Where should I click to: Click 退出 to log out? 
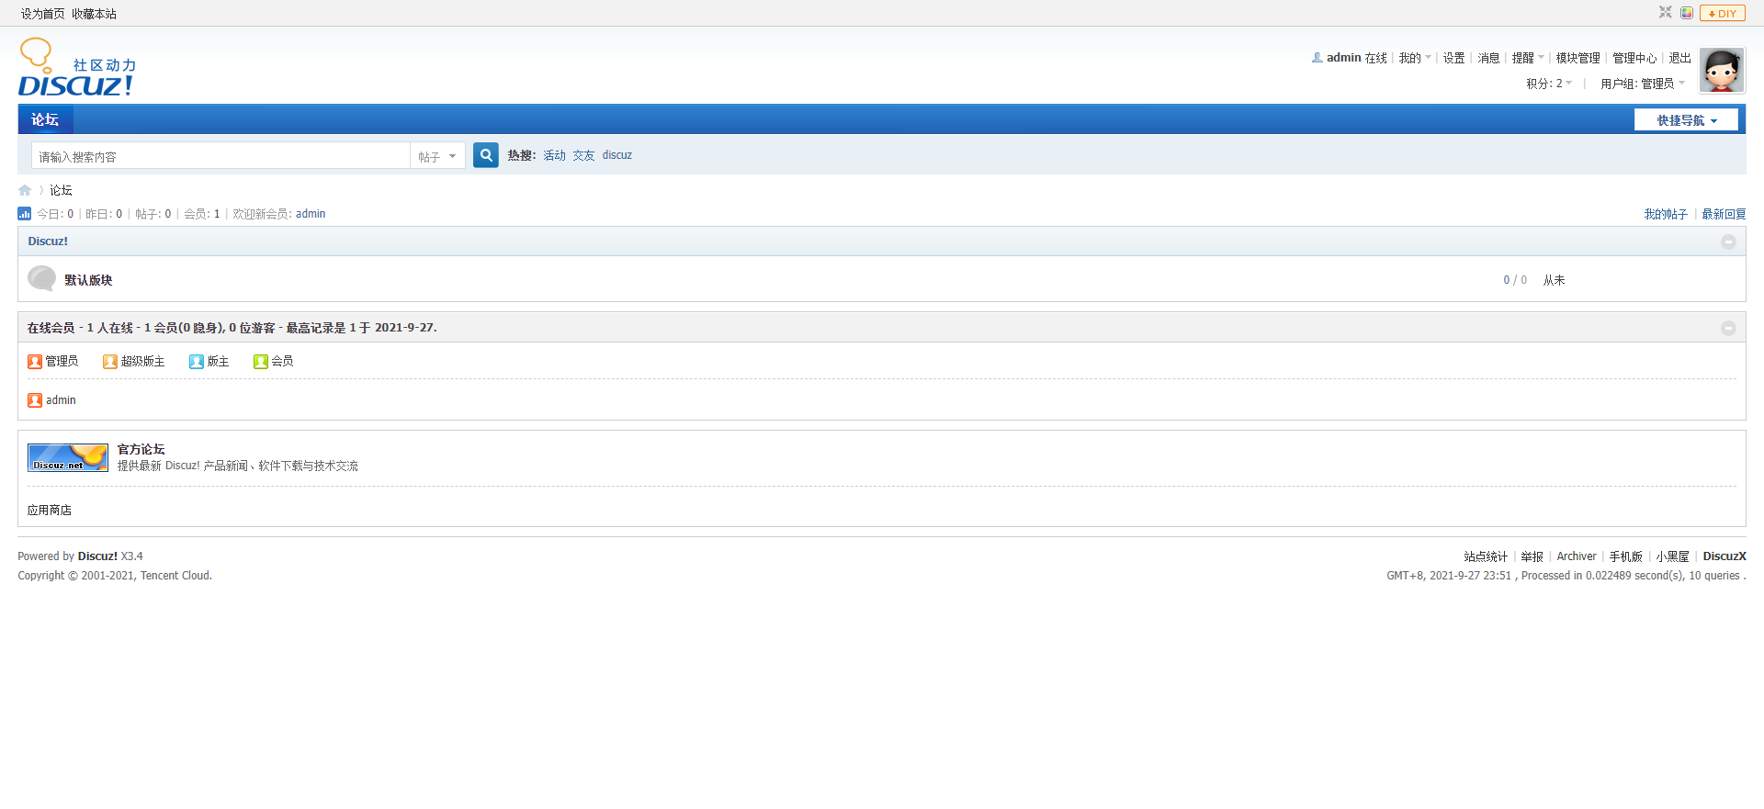[x=1679, y=58]
